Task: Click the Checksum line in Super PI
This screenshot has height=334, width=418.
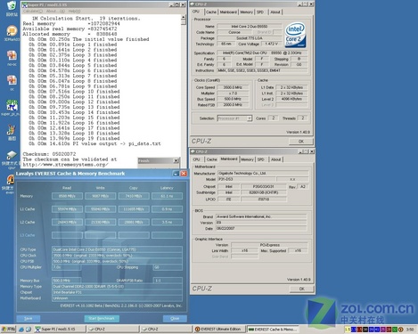Action: point(49,154)
